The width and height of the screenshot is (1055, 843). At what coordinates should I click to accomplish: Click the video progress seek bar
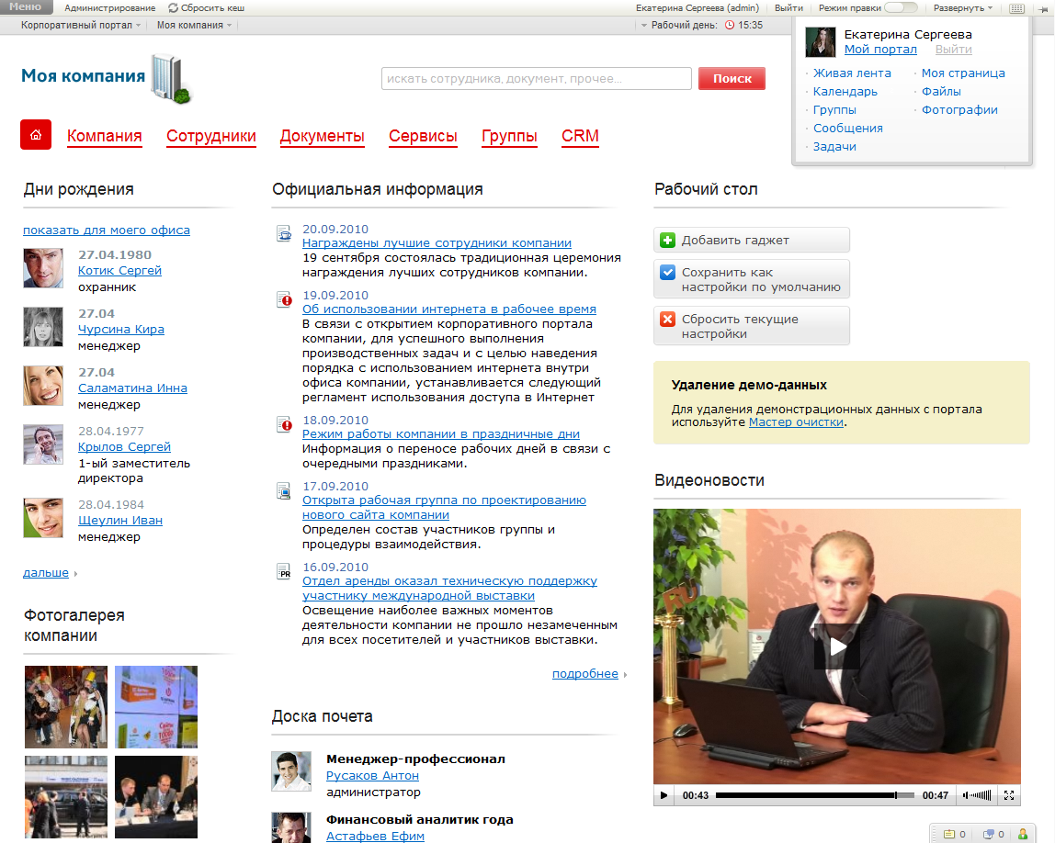813,795
